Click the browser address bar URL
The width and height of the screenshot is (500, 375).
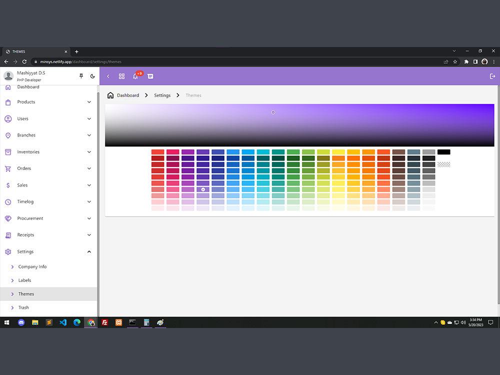coord(80,62)
